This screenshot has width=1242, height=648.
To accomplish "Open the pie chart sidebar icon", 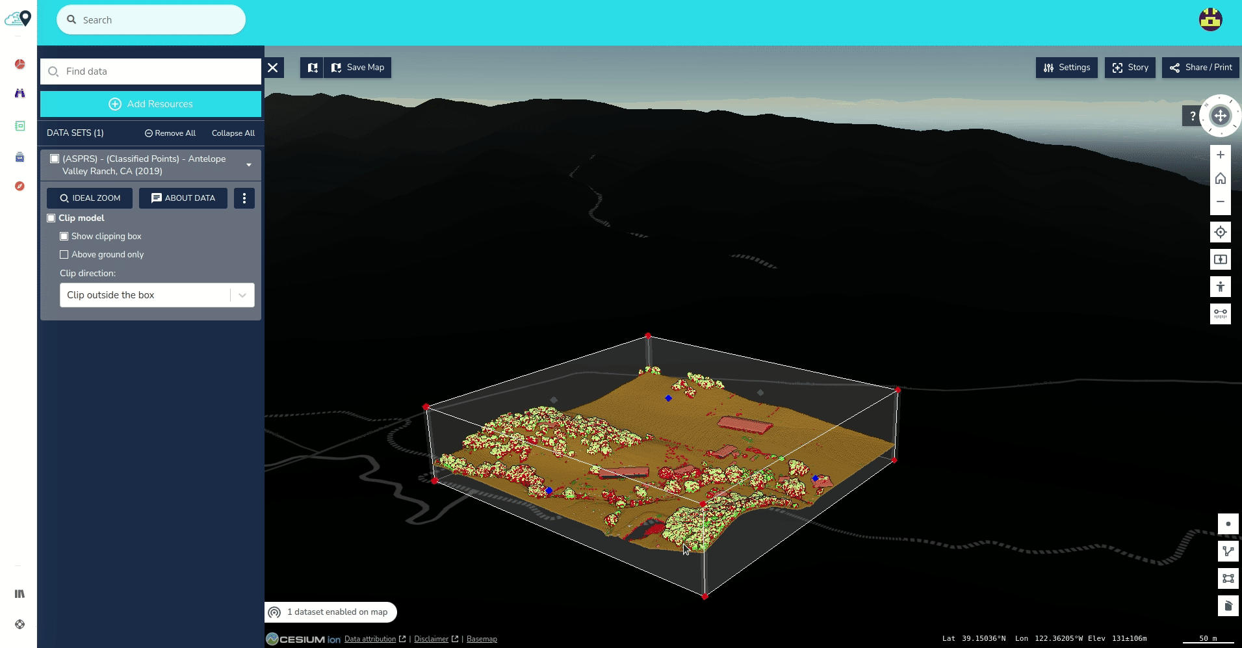I will point(19,64).
